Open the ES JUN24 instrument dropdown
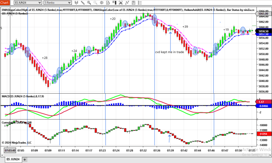 pyautogui.click(x=28, y=3)
